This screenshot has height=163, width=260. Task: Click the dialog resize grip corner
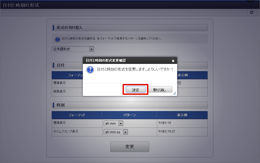coord(175,93)
